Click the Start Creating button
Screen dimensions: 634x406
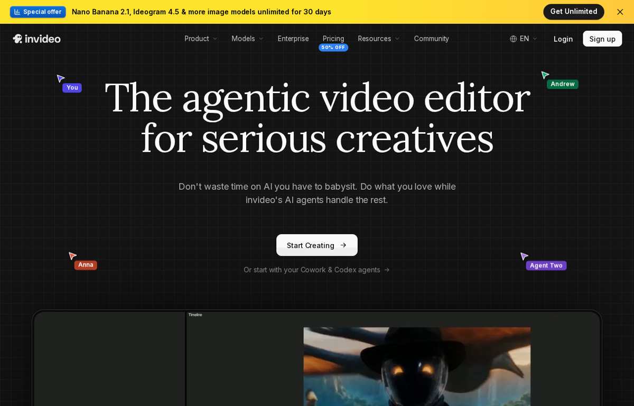[x=317, y=245]
